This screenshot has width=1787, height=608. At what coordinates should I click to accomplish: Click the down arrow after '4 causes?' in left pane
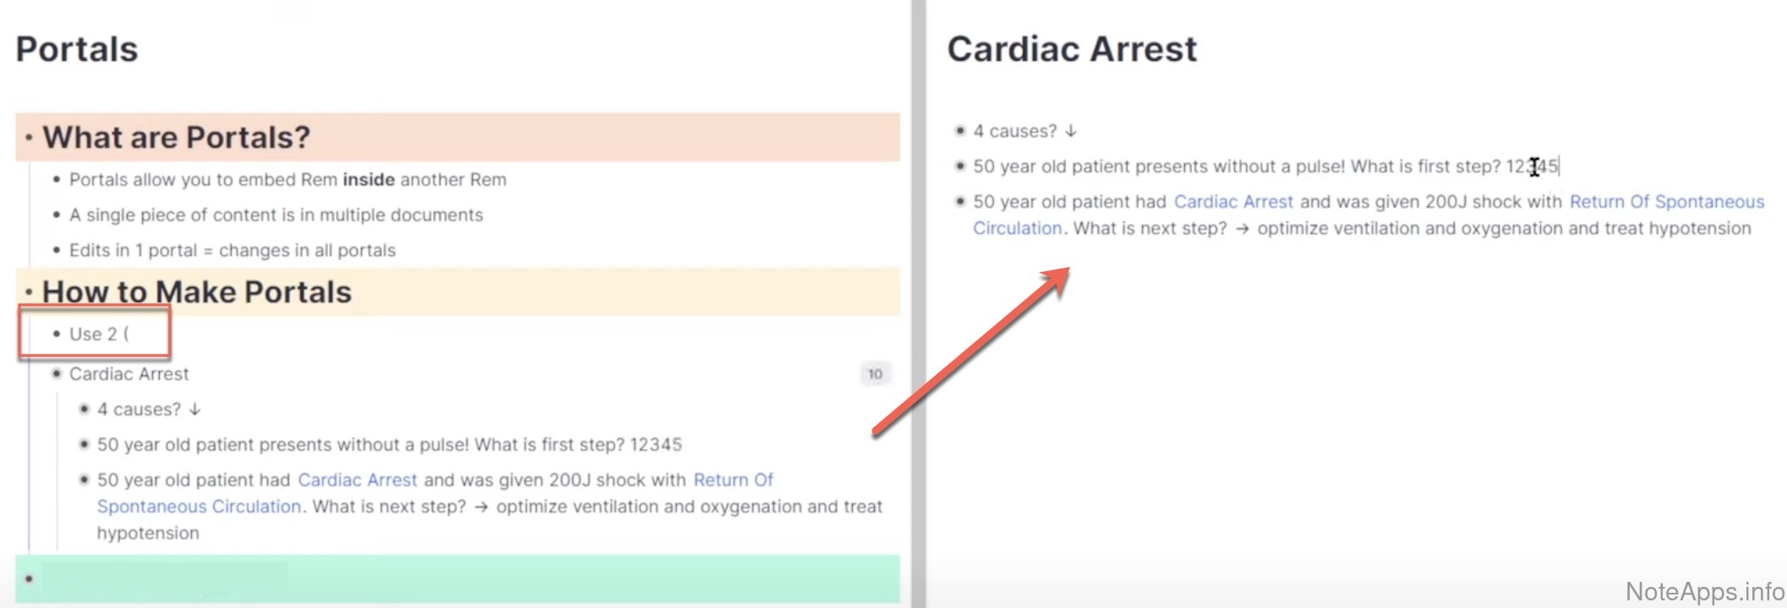195,410
